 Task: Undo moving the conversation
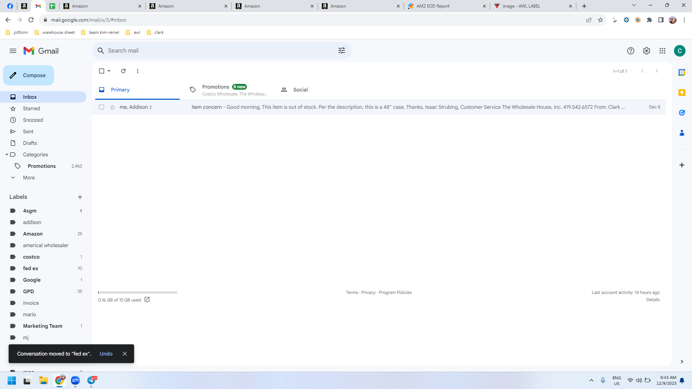coord(106,354)
